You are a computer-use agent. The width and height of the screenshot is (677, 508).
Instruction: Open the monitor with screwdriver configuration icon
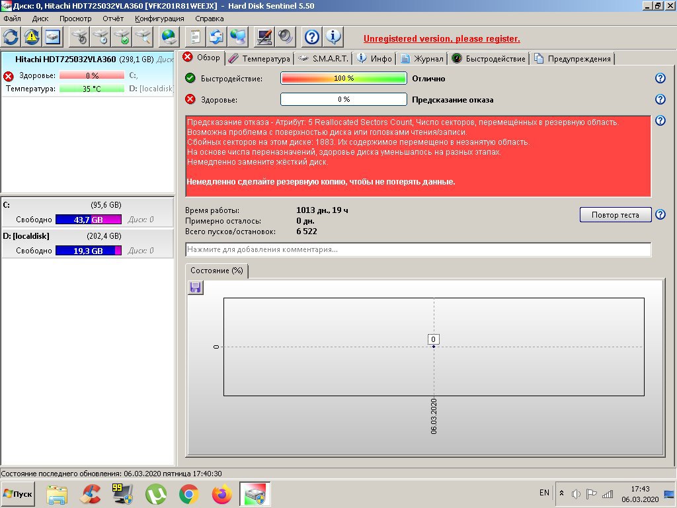(x=264, y=37)
